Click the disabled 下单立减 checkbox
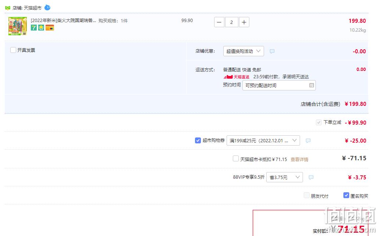The image size is (379, 236). click(x=319, y=122)
